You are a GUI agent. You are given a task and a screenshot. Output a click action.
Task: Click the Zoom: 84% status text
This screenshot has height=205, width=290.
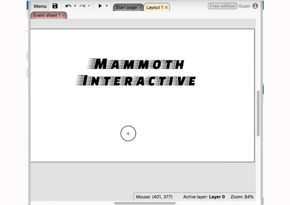pos(242,197)
